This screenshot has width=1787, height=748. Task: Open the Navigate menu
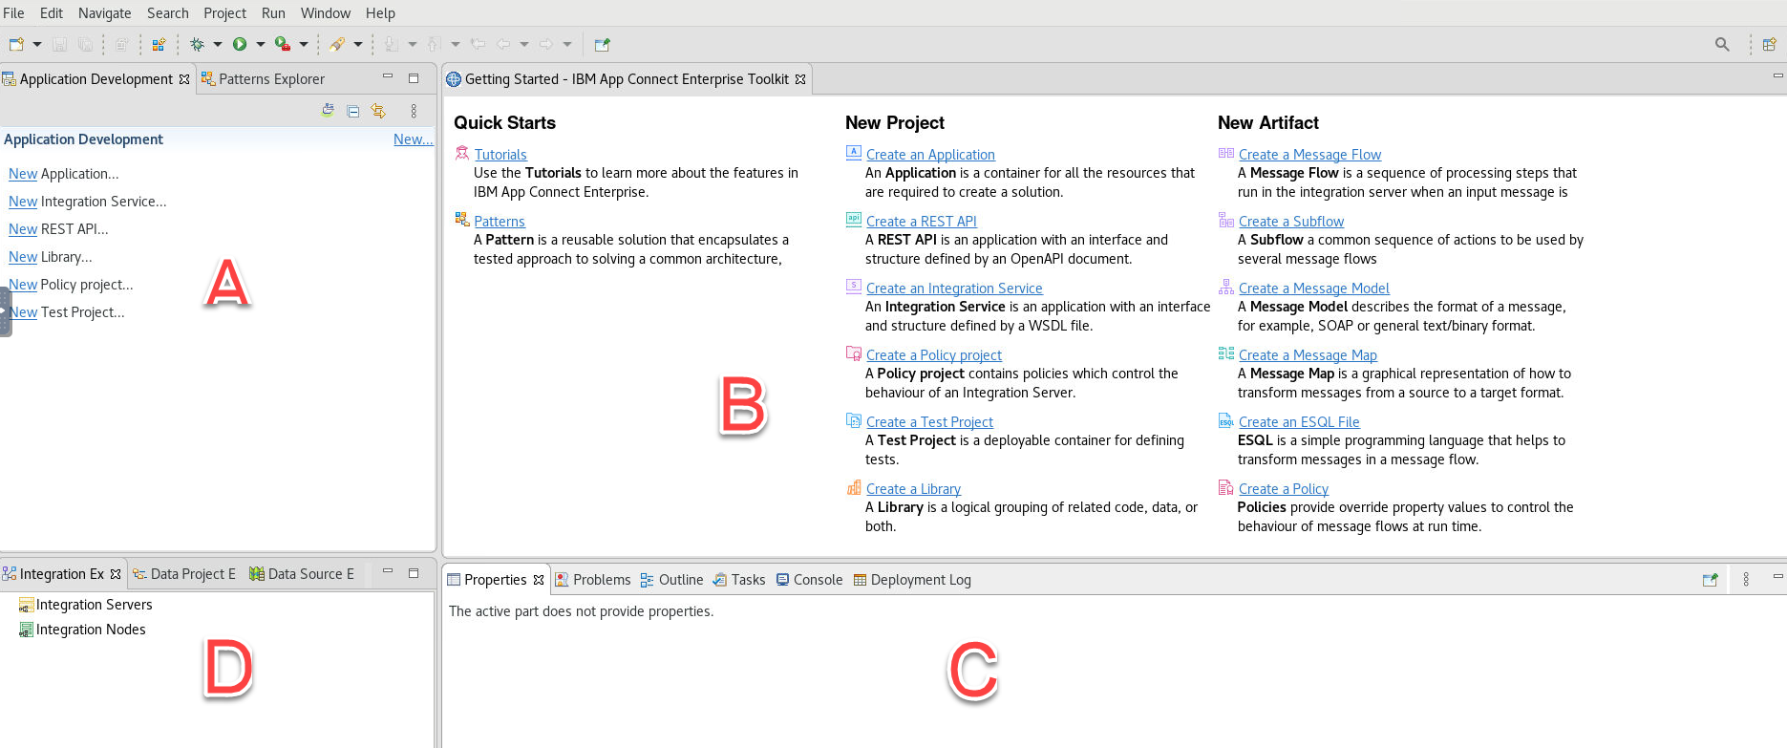point(104,13)
